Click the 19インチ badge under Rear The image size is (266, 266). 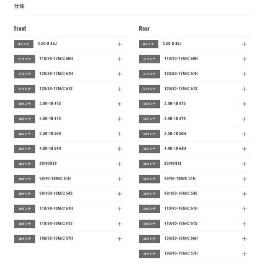(x=149, y=254)
